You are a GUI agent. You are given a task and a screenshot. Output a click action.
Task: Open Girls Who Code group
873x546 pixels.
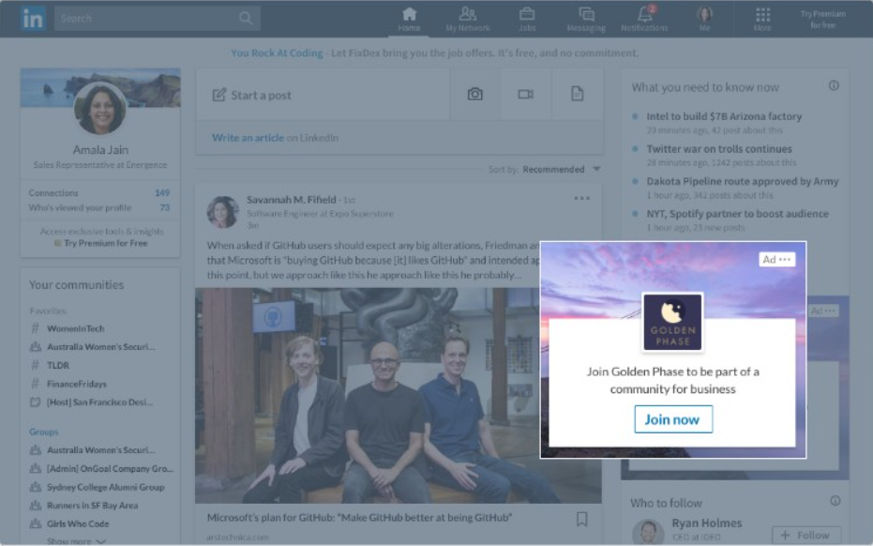(x=78, y=523)
